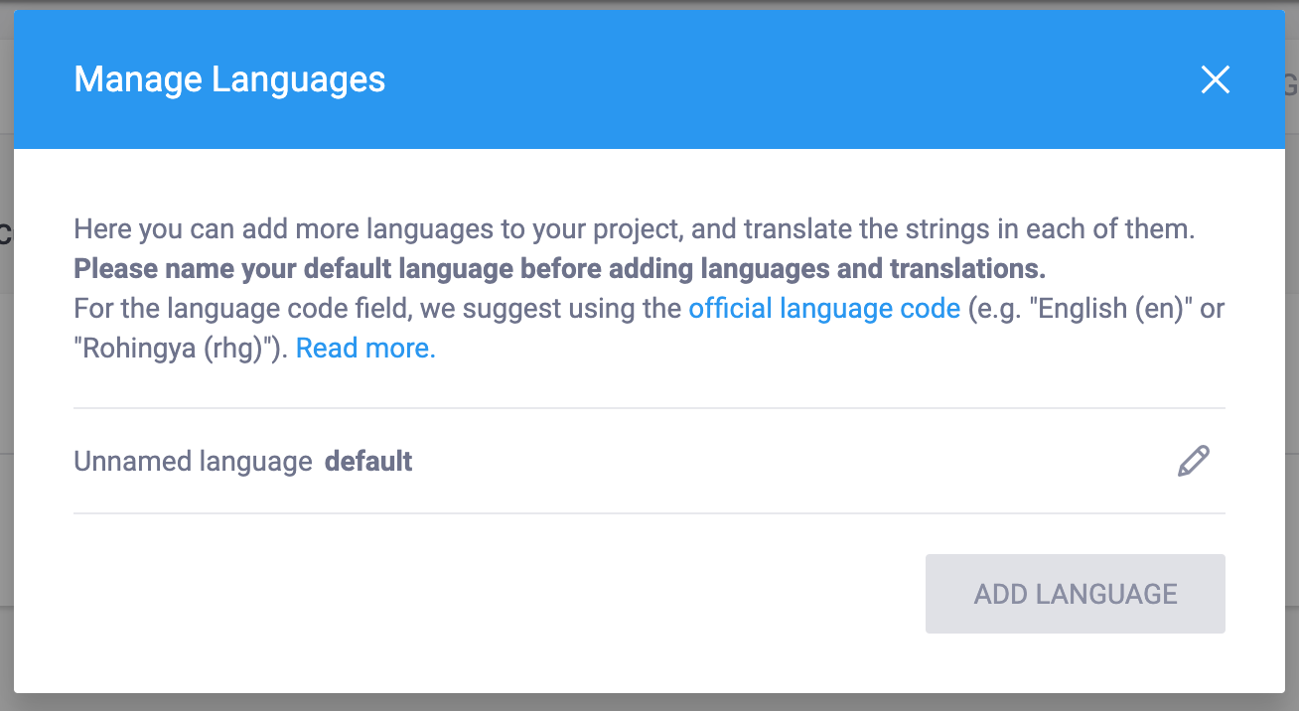Click the Manage Languages dialog title
The image size is (1299, 711).
point(229,79)
